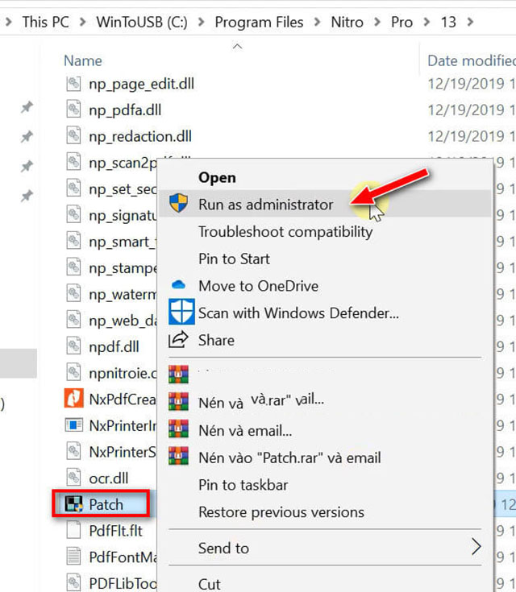Navigate to This PC in the breadcrumb
This screenshot has width=516, height=592.
(46, 22)
